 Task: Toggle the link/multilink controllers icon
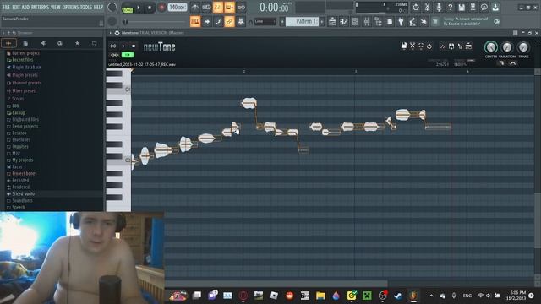229,21
